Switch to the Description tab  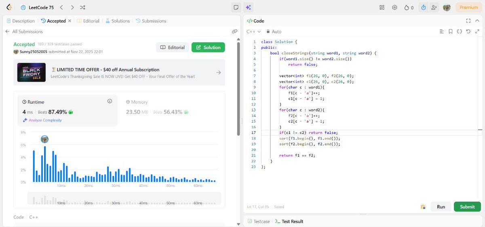(x=20, y=21)
